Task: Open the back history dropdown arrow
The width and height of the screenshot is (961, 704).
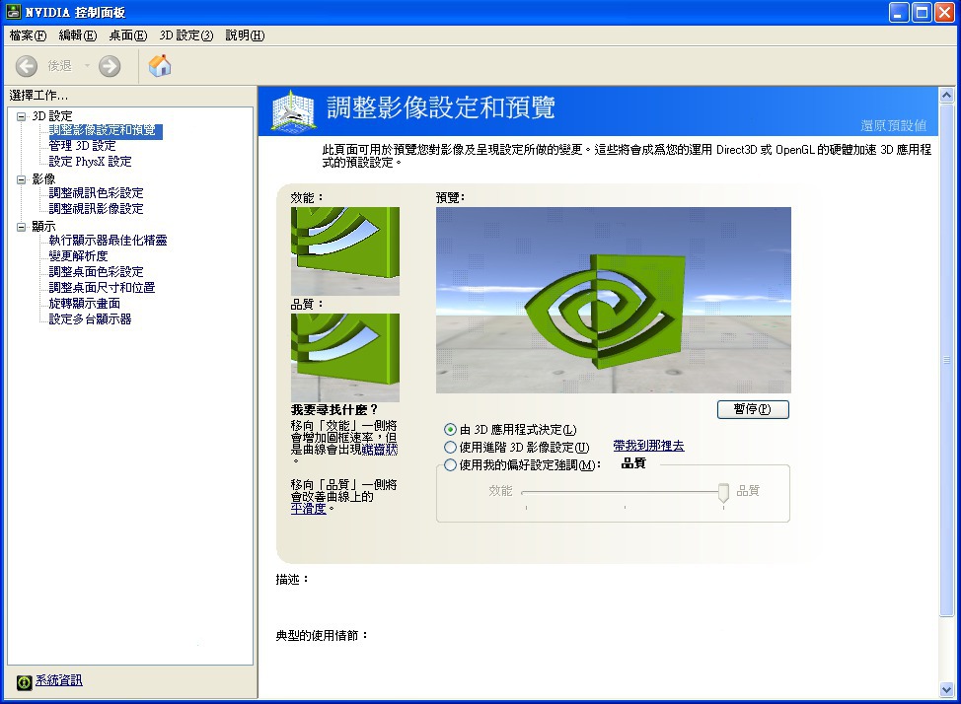Action: (87, 65)
